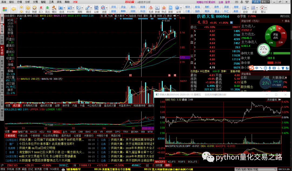Click the 周期 period clock icon
The width and height of the screenshot is (292, 171).
79,8
